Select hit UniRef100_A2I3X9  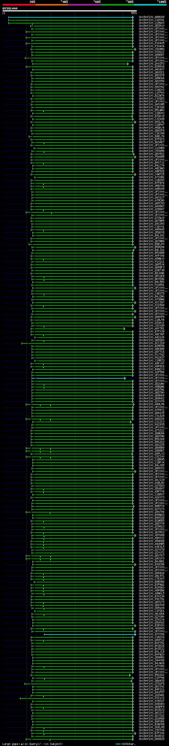pos(152,343)
